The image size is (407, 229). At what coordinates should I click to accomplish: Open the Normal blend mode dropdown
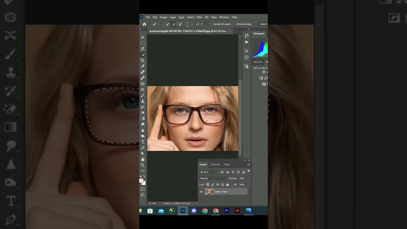tap(213, 178)
